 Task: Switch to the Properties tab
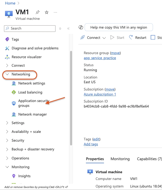click(95, 159)
